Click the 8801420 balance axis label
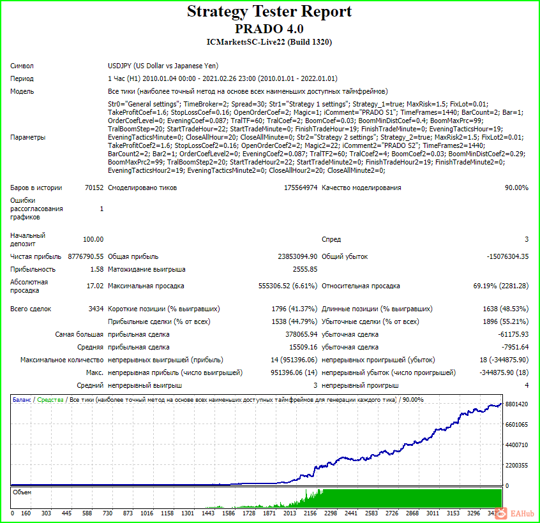 (516, 404)
